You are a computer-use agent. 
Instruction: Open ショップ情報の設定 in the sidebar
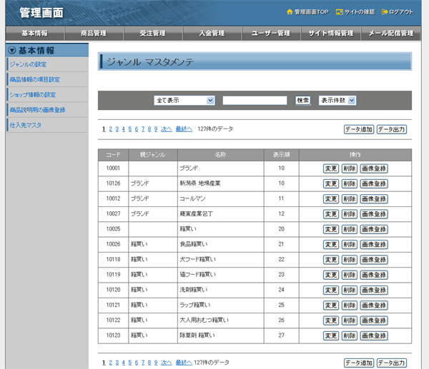32,95
